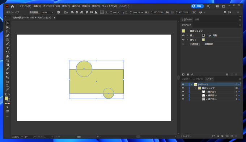
Task: Select the Ellipse tool
Action: click(7, 40)
